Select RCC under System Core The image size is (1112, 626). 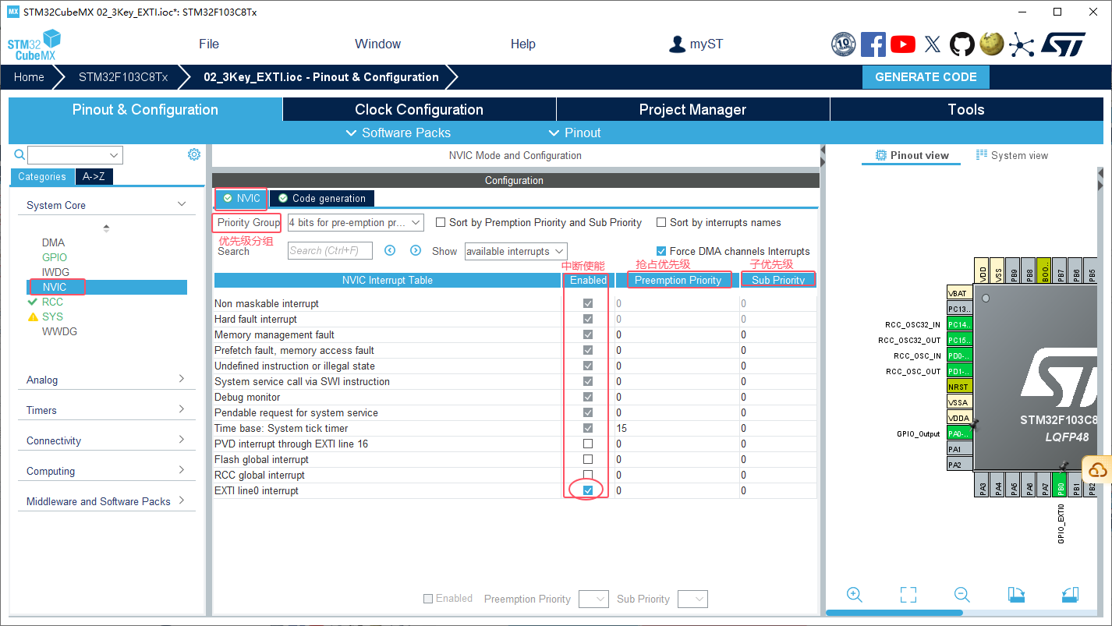click(x=52, y=302)
